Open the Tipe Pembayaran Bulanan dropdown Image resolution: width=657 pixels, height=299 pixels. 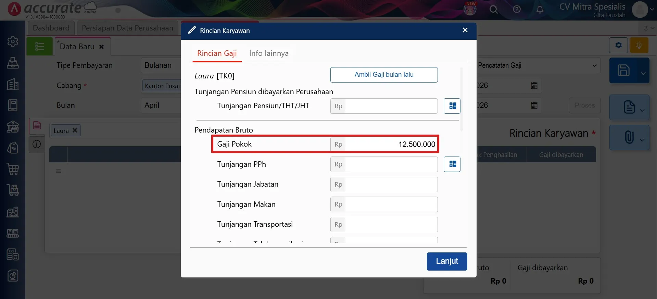161,65
